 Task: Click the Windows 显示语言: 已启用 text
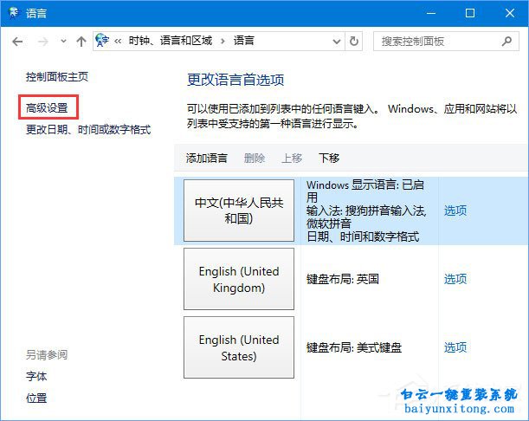[365, 191]
